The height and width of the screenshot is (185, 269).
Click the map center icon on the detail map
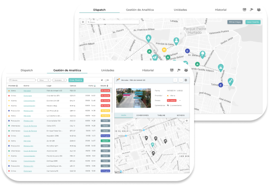[x=187, y=121]
